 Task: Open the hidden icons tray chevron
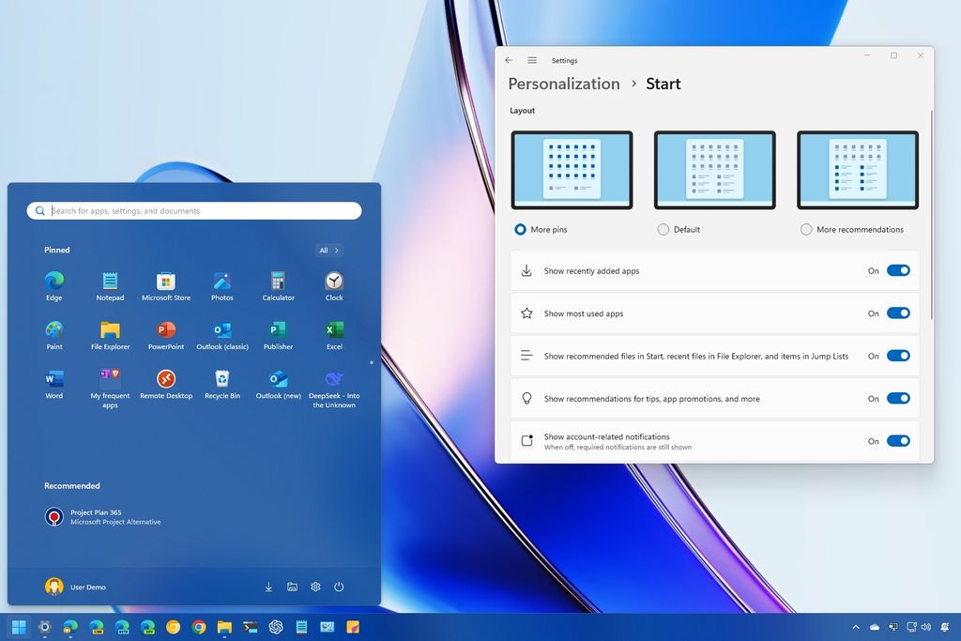(855, 627)
